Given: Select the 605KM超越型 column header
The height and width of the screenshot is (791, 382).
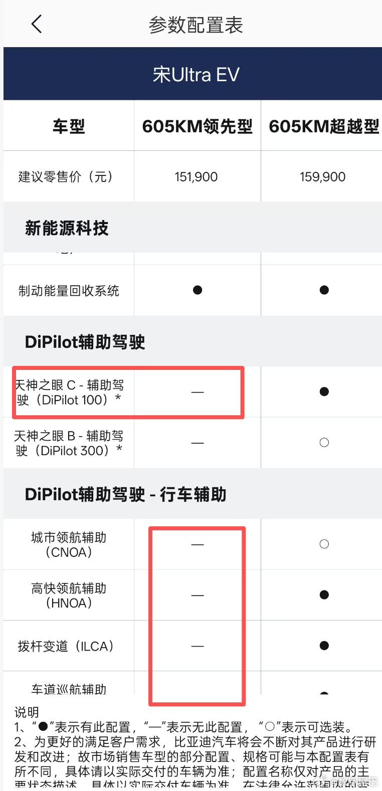Looking at the screenshot, I should [x=323, y=125].
